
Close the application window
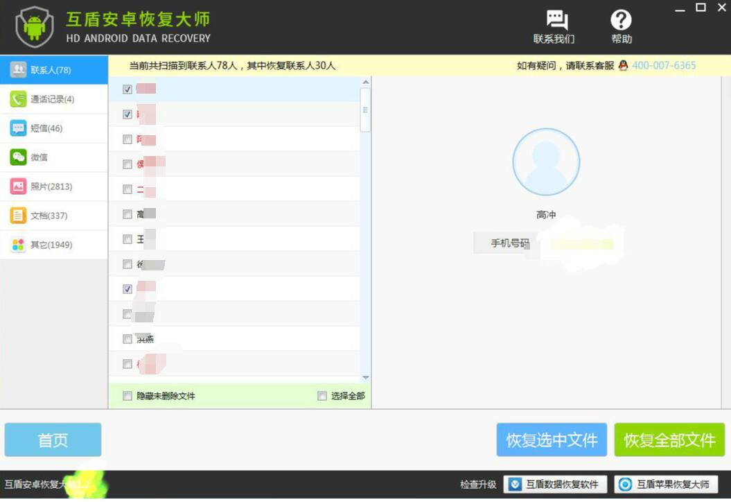point(722,8)
